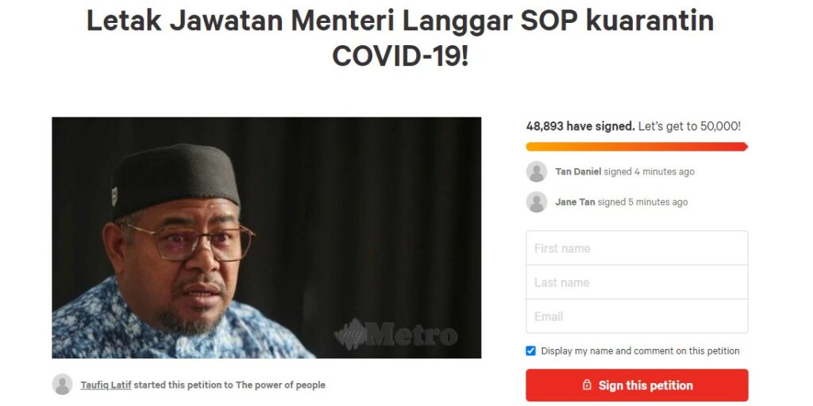The width and height of the screenshot is (813, 406).
Task: Click the signature progress bar
Action: (x=637, y=147)
